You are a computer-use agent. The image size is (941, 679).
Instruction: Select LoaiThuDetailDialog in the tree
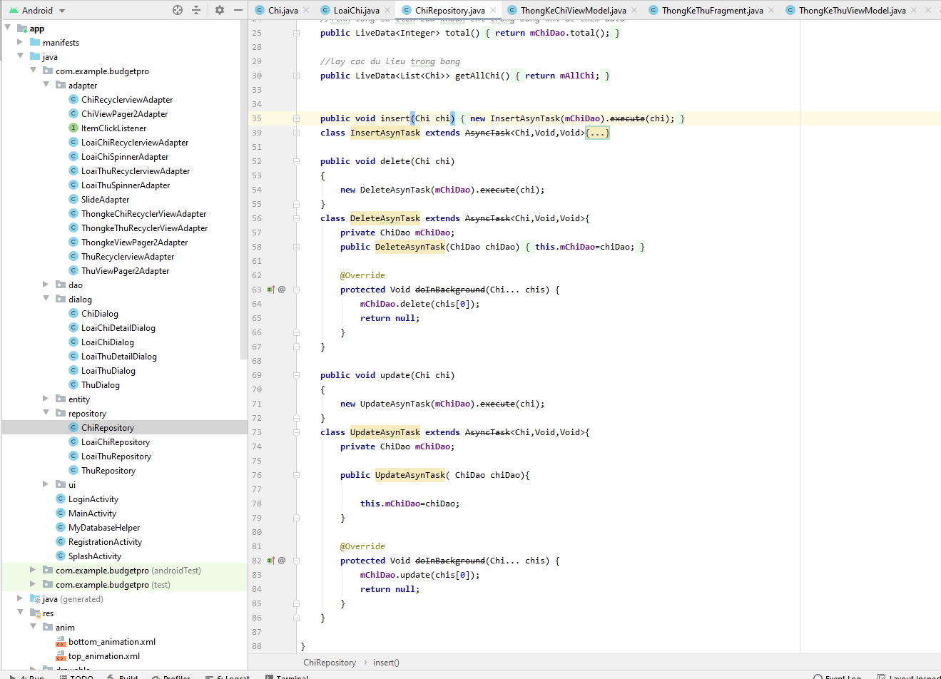coord(118,356)
